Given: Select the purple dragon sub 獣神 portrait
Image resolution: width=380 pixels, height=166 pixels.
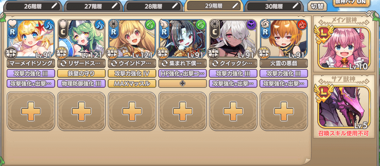Looking at the screenshot, I should 344,107.
